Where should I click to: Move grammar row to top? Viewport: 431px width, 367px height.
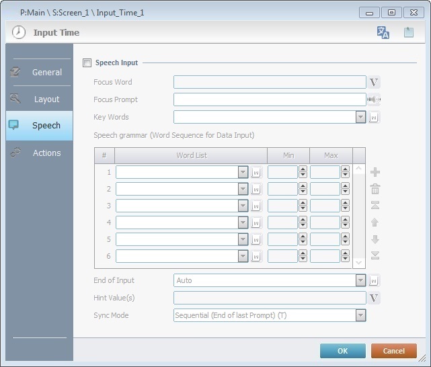(375, 206)
